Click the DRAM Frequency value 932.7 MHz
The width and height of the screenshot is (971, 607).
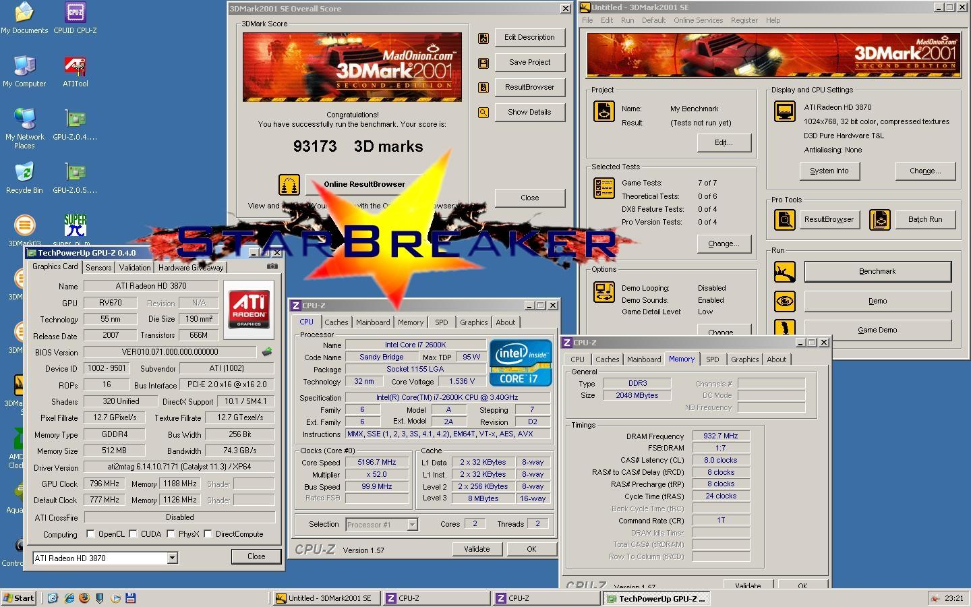point(721,436)
